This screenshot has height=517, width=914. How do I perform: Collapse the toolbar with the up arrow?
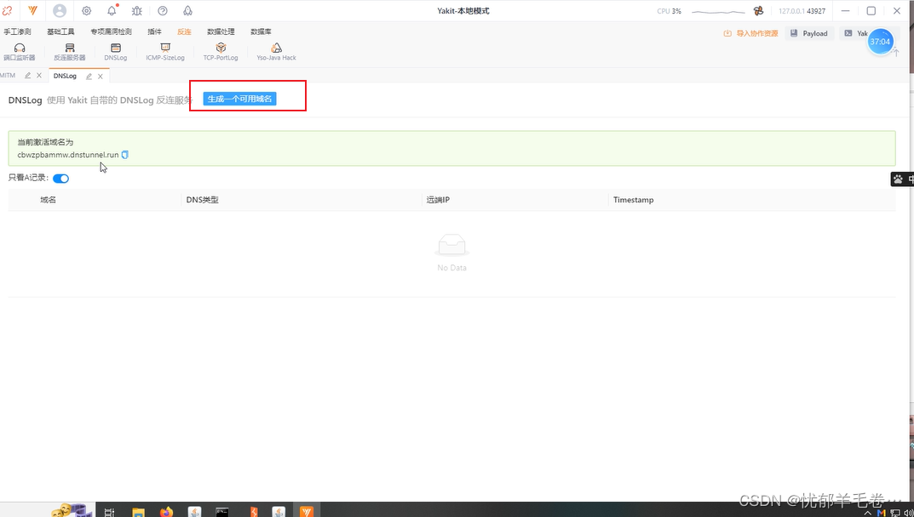click(896, 53)
